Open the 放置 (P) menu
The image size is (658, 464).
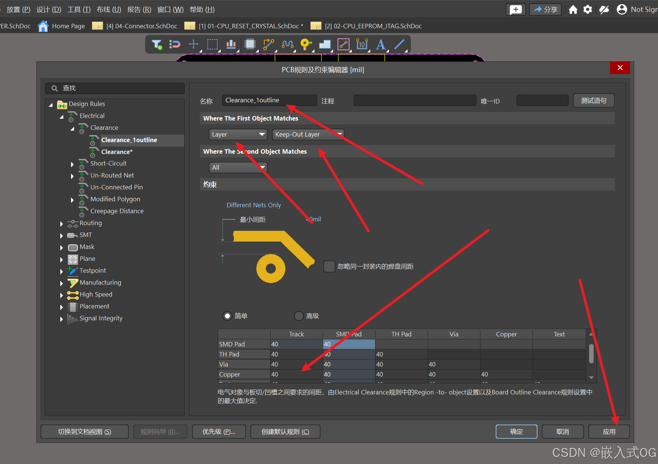click(18, 9)
